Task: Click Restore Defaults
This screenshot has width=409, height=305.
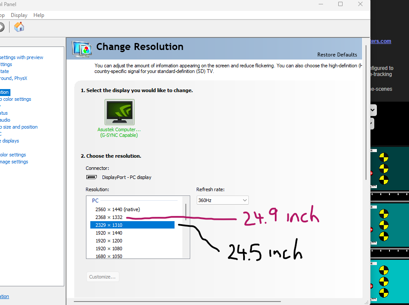Action: point(337,55)
